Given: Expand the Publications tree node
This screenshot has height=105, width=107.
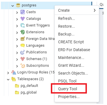Looking at the screenshot, I should 17,53.
